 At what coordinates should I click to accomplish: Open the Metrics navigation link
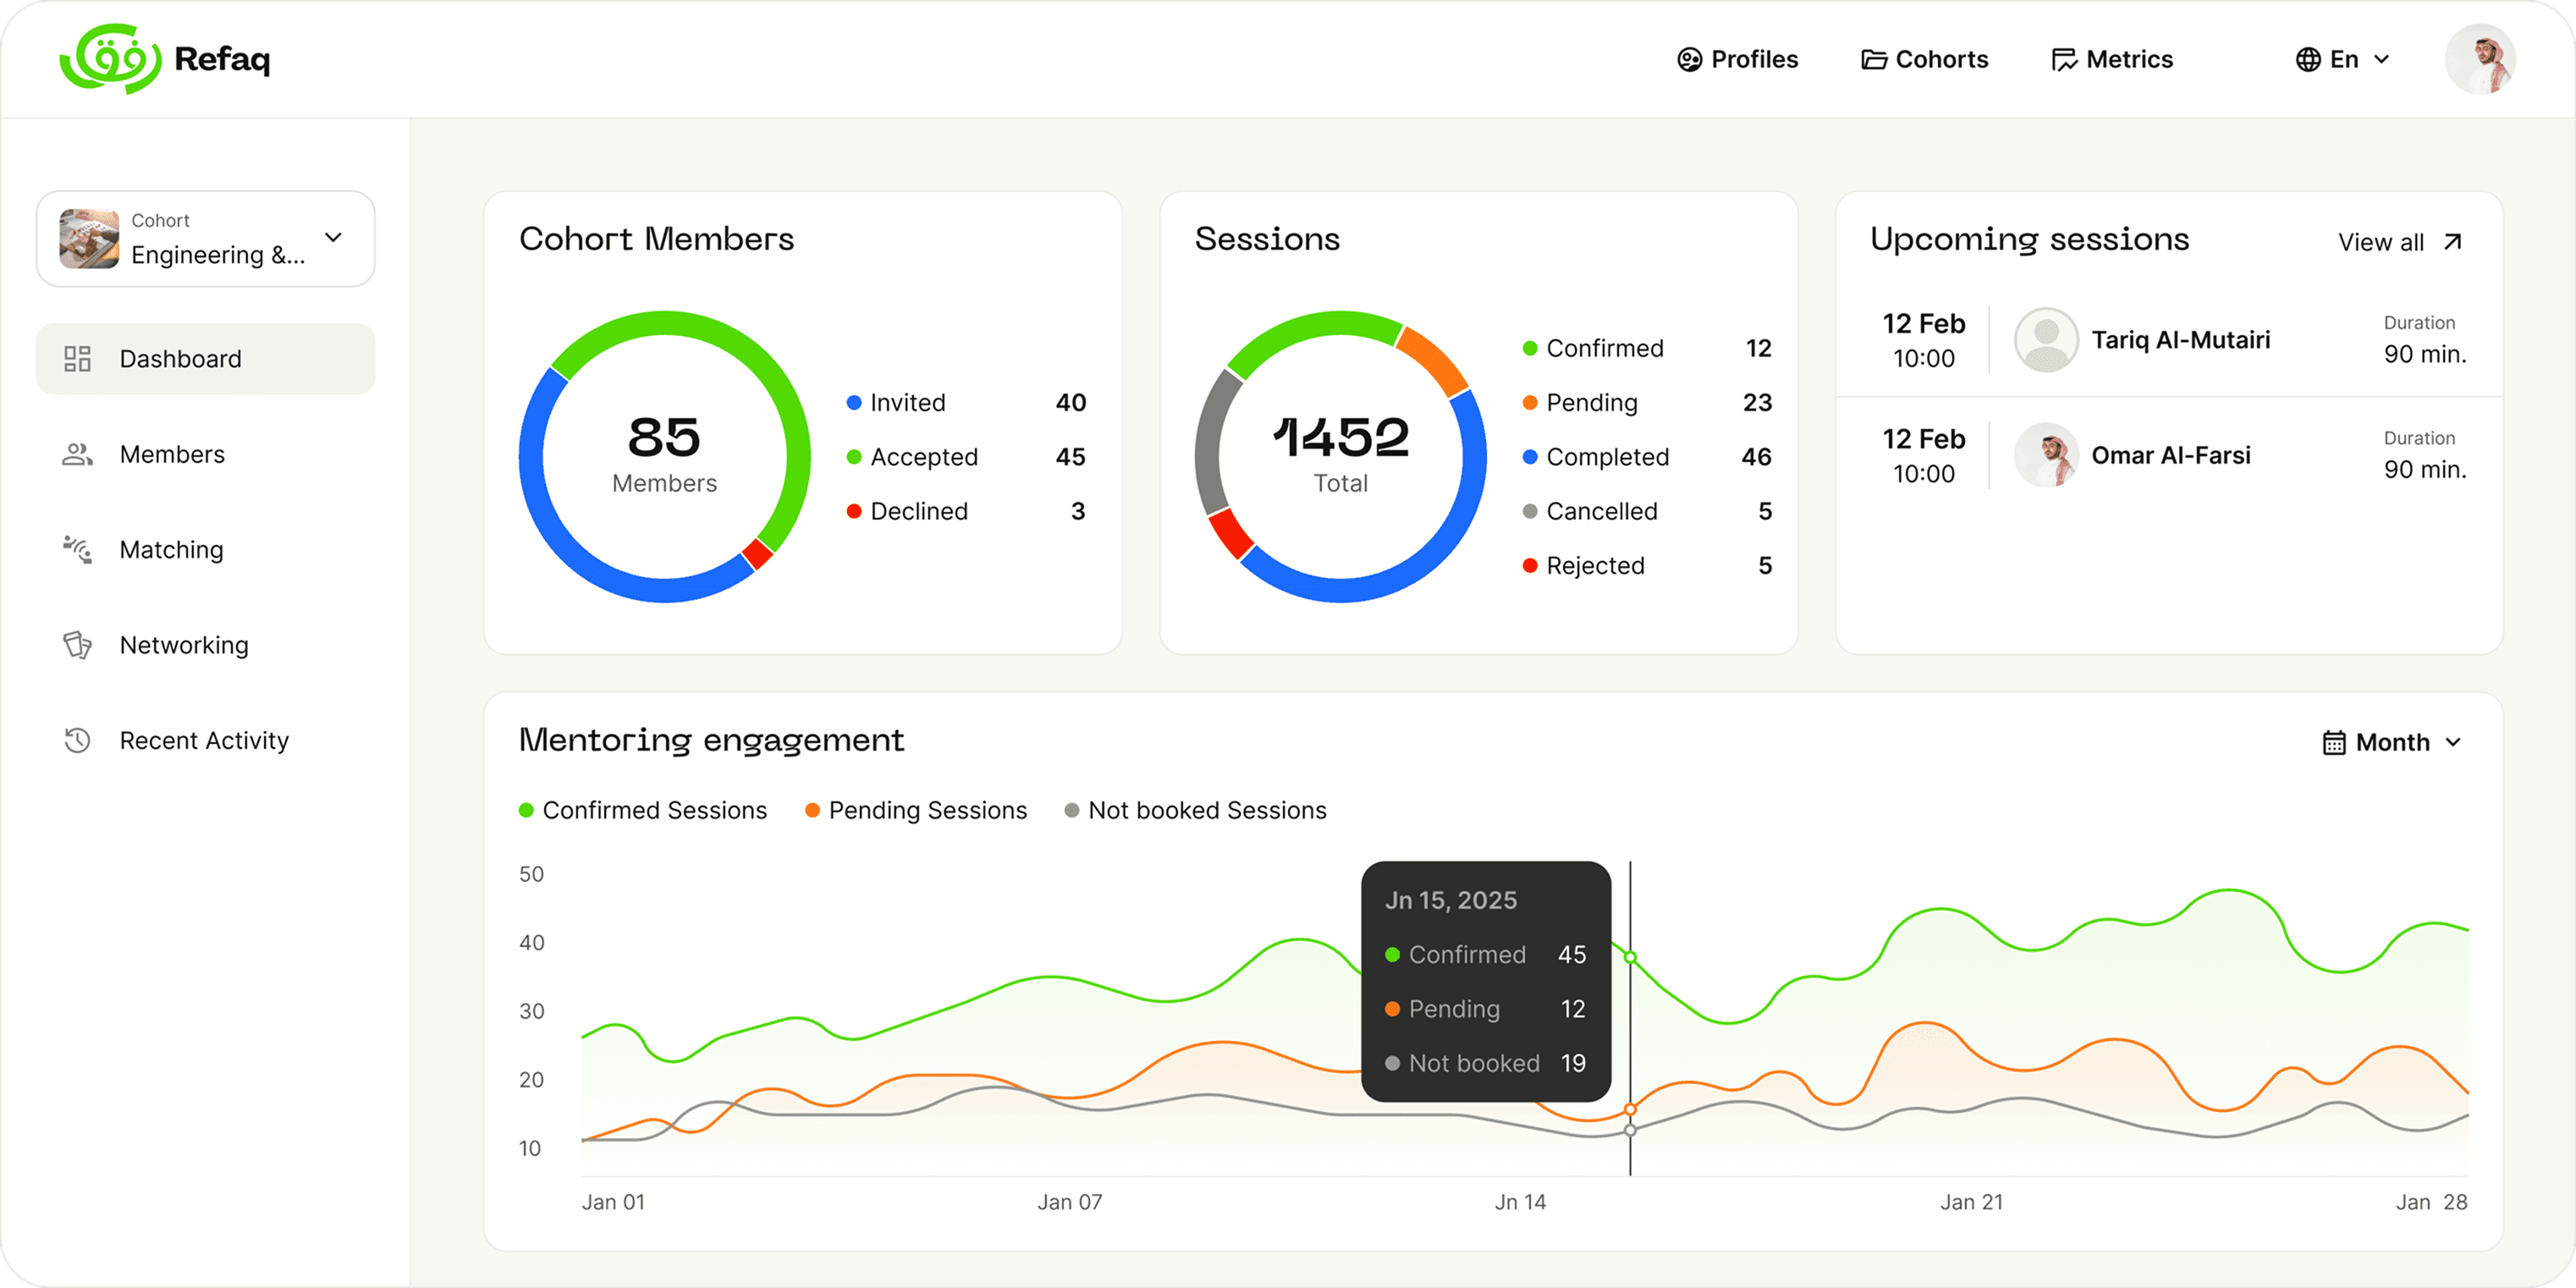(x=2112, y=60)
